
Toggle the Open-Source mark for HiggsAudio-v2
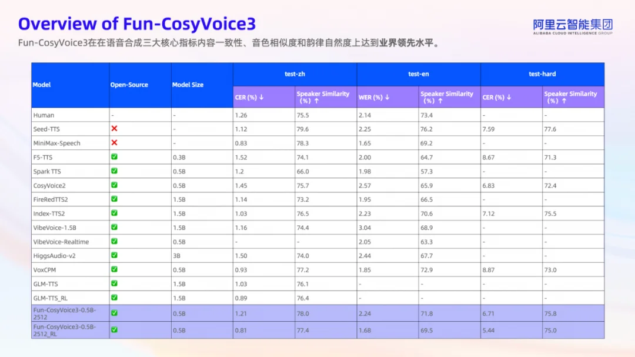pos(115,256)
